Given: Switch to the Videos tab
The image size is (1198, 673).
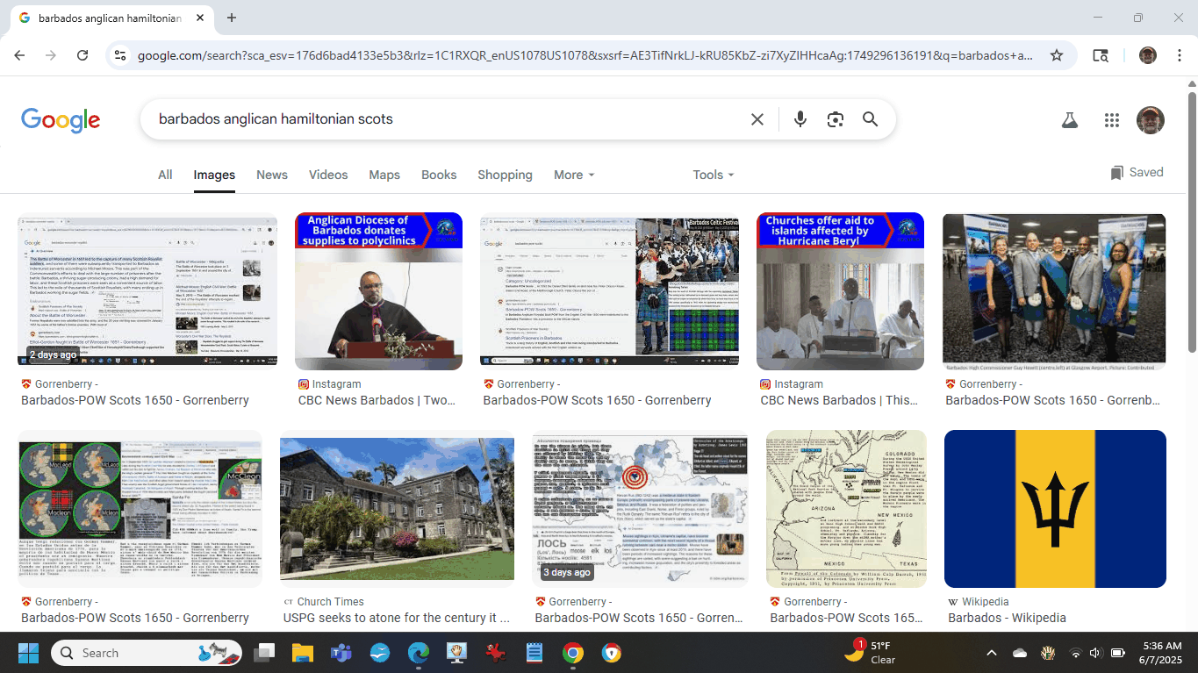Looking at the screenshot, I should (x=328, y=175).
